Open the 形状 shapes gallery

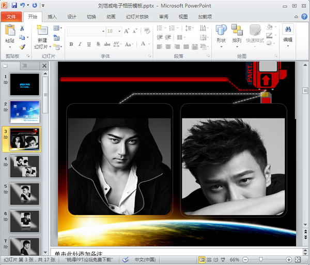[221, 36]
